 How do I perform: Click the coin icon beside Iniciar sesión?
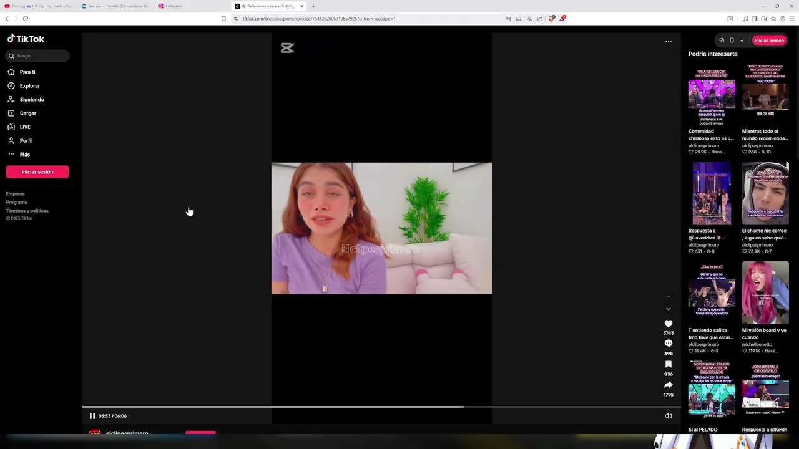coord(722,41)
